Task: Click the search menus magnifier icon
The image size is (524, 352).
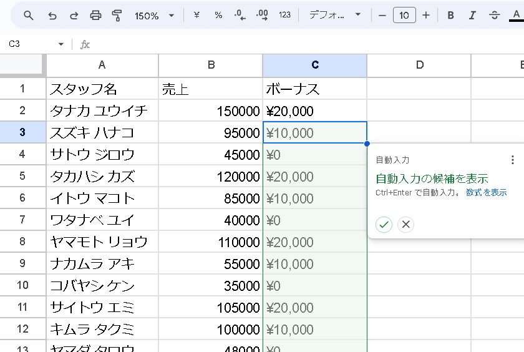Action: tap(29, 16)
